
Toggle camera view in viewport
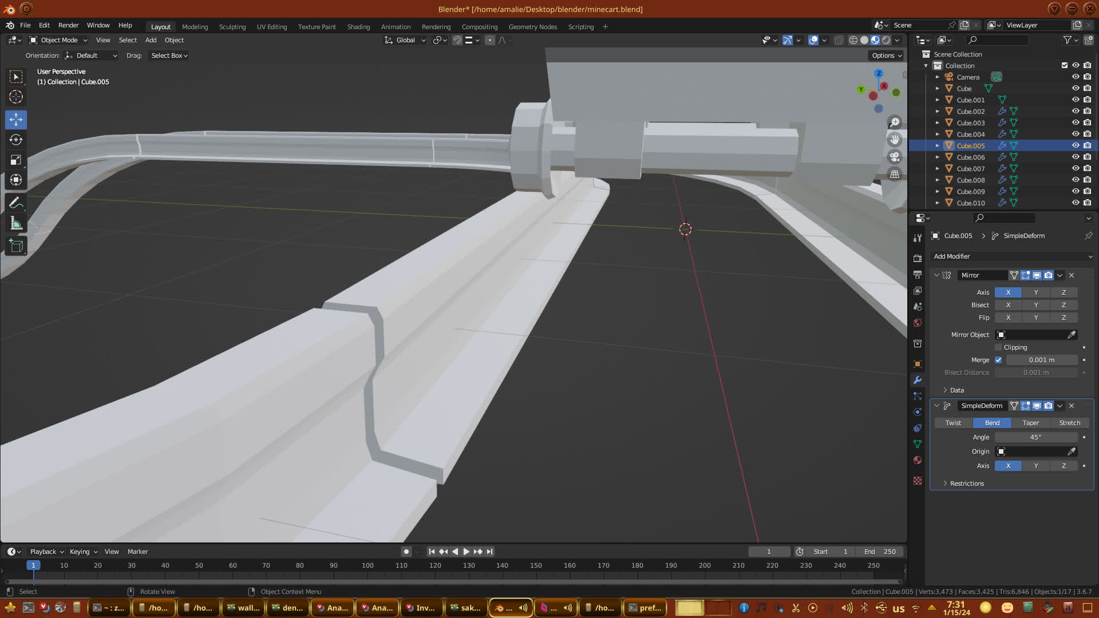point(894,157)
